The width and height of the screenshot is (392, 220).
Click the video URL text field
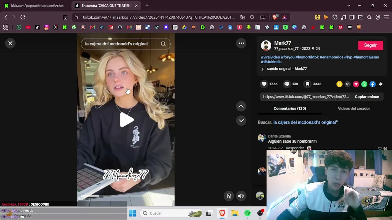[306, 97]
